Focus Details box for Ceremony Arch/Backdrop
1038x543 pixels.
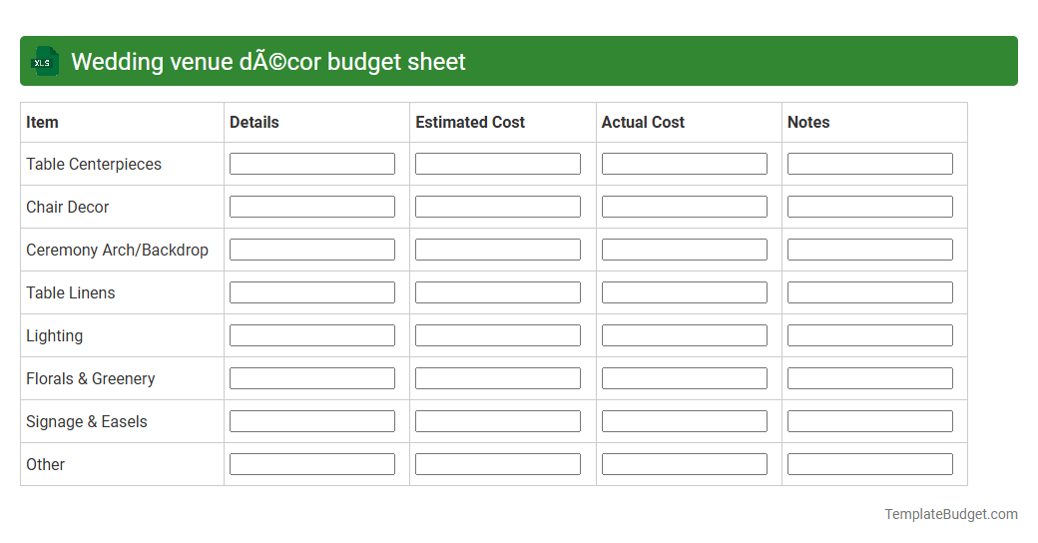312,250
